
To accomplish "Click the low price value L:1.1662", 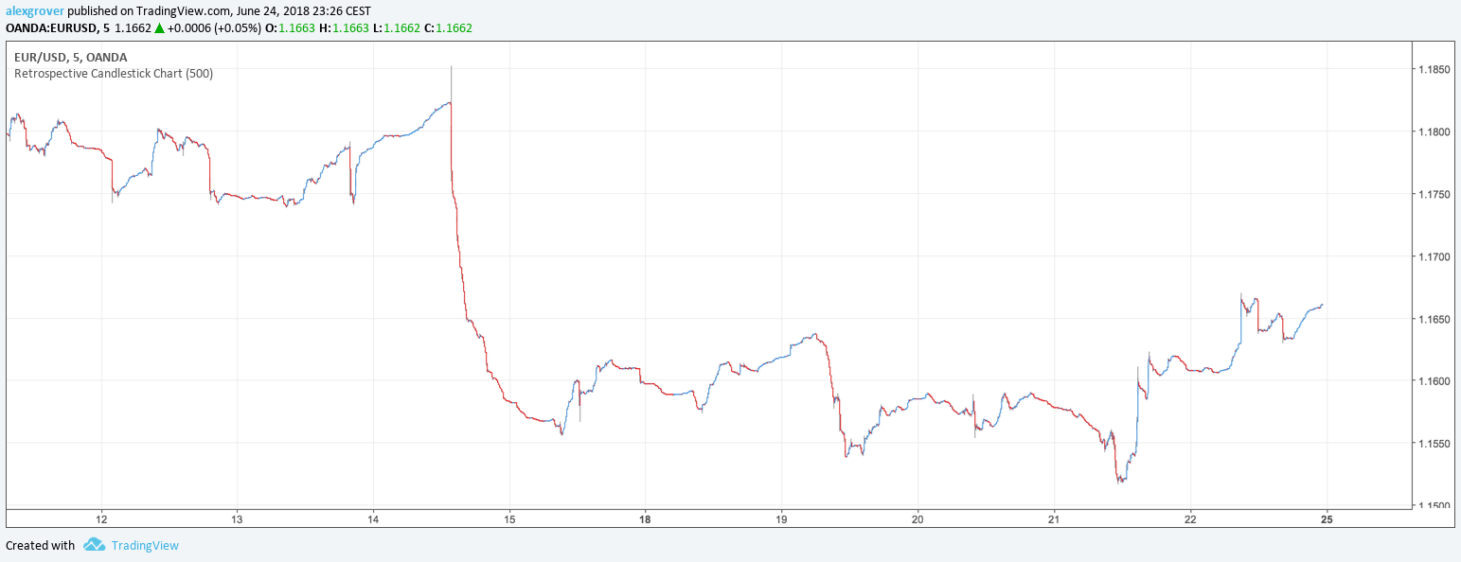I will pos(396,27).
